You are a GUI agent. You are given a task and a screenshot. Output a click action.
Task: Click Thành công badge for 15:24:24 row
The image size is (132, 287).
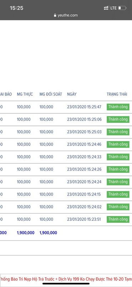pyautogui.click(x=118, y=182)
